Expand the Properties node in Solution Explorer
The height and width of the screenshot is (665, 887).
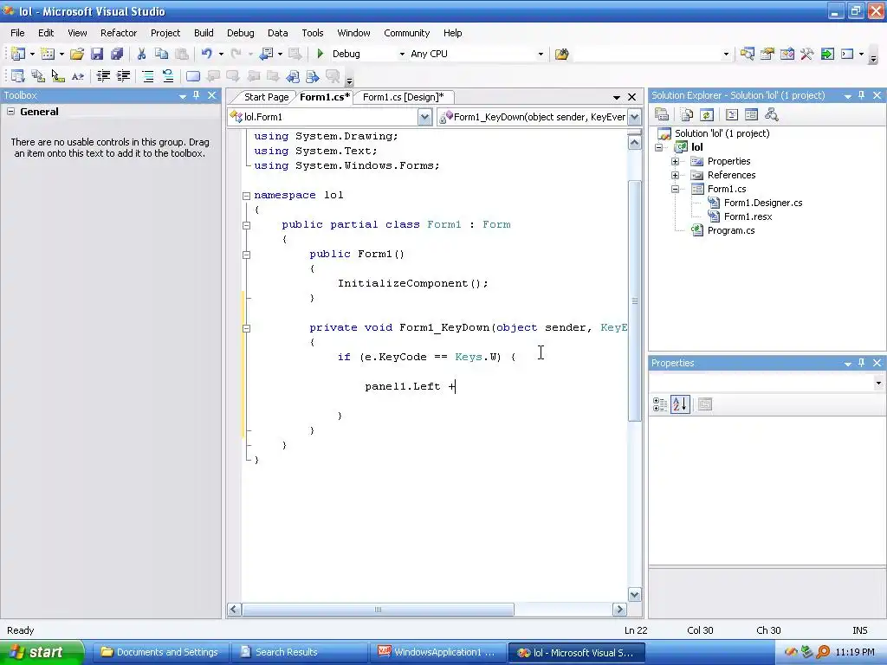click(x=675, y=162)
